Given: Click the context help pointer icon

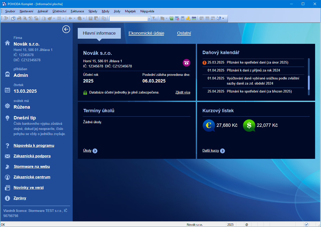Looking at the screenshot, I should click(219, 18).
